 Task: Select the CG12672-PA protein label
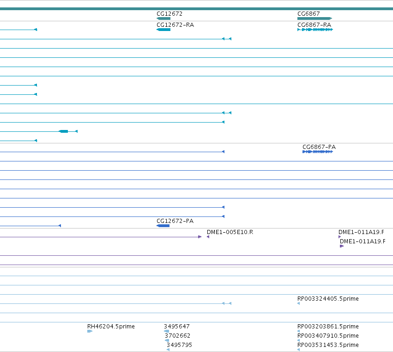(x=175, y=221)
